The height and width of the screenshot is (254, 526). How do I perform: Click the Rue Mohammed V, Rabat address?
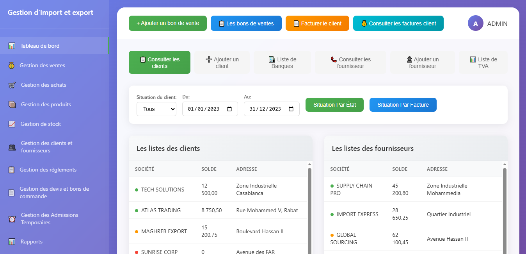(x=267, y=210)
